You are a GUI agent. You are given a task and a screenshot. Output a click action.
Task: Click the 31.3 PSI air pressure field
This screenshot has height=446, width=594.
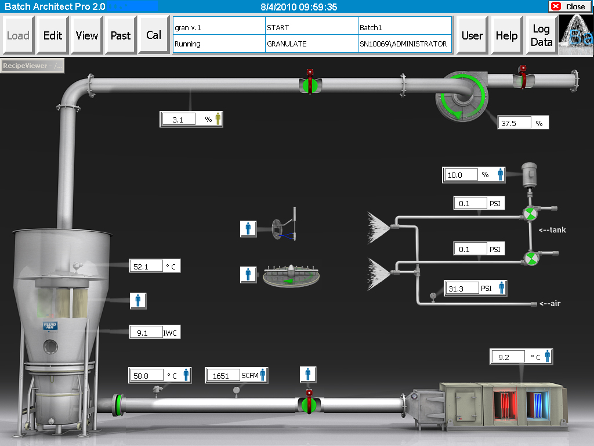462,288
